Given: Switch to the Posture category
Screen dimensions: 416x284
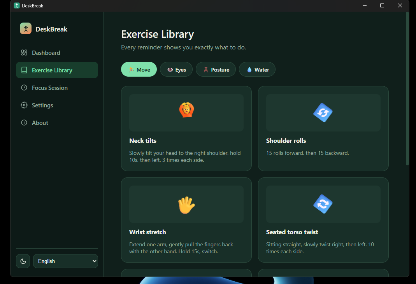Looking at the screenshot, I should (216, 70).
